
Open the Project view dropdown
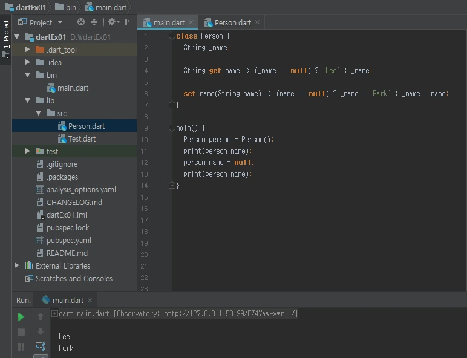[x=60, y=22]
